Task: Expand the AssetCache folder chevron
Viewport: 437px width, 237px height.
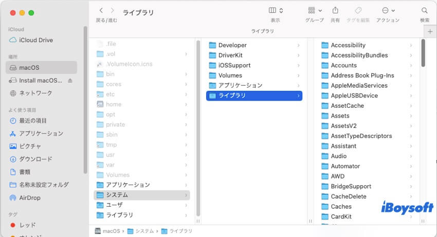Action: (411, 106)
